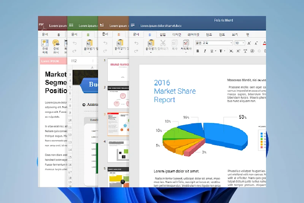
Task: Expand the Paste options arrow in Word
Action: coord(151,53)
